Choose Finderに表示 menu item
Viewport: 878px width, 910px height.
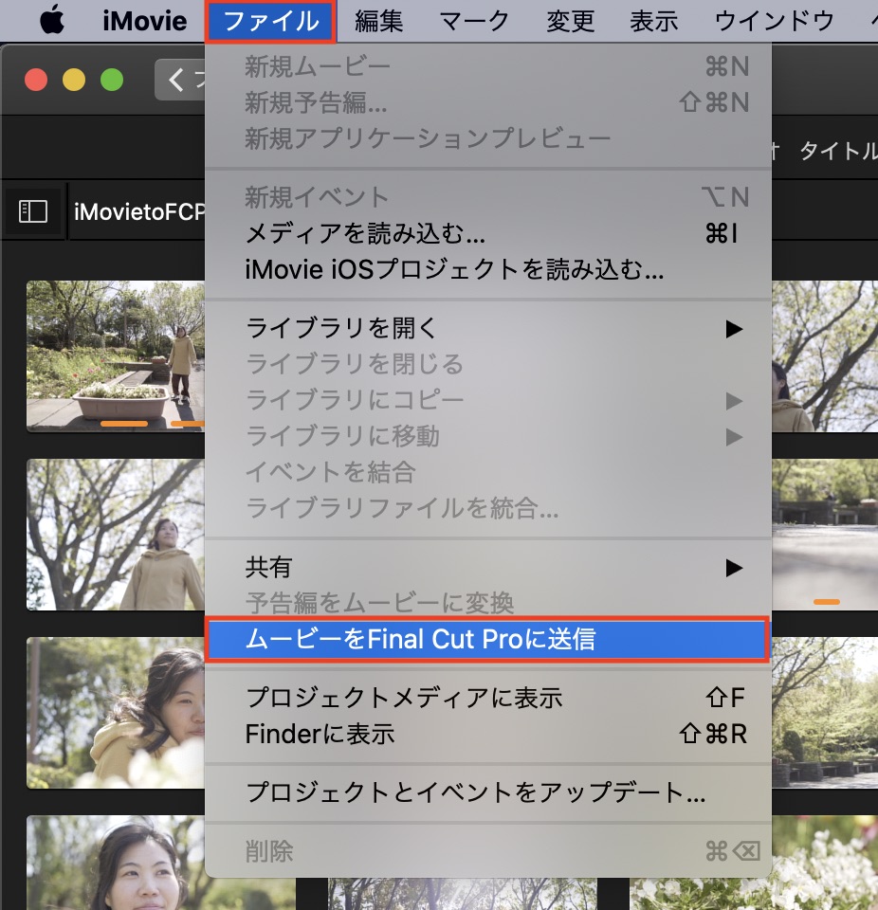click(487, 734)
